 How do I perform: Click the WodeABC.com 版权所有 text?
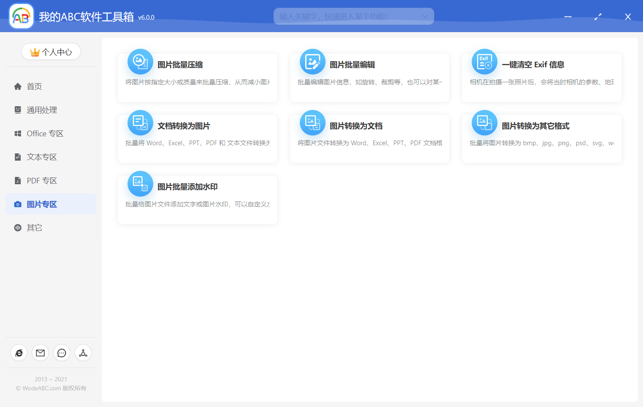pos(51,388)
